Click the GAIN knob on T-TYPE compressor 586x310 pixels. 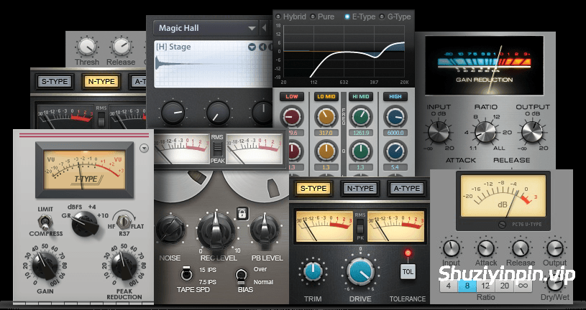pos(45,265)
